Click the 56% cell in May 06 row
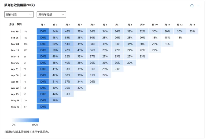Screen dimensions: 206x139 point(55,100)
